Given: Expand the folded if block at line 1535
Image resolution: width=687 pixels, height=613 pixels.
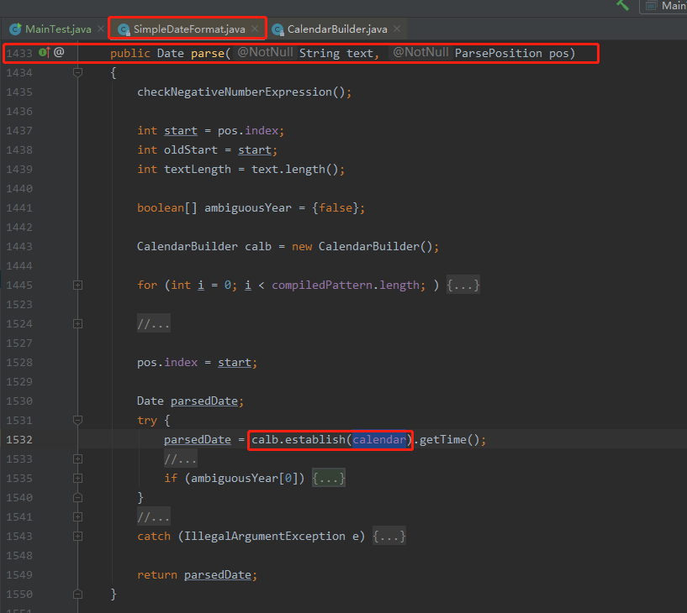Looking at the screenshot, I should [x=77, y=479].
